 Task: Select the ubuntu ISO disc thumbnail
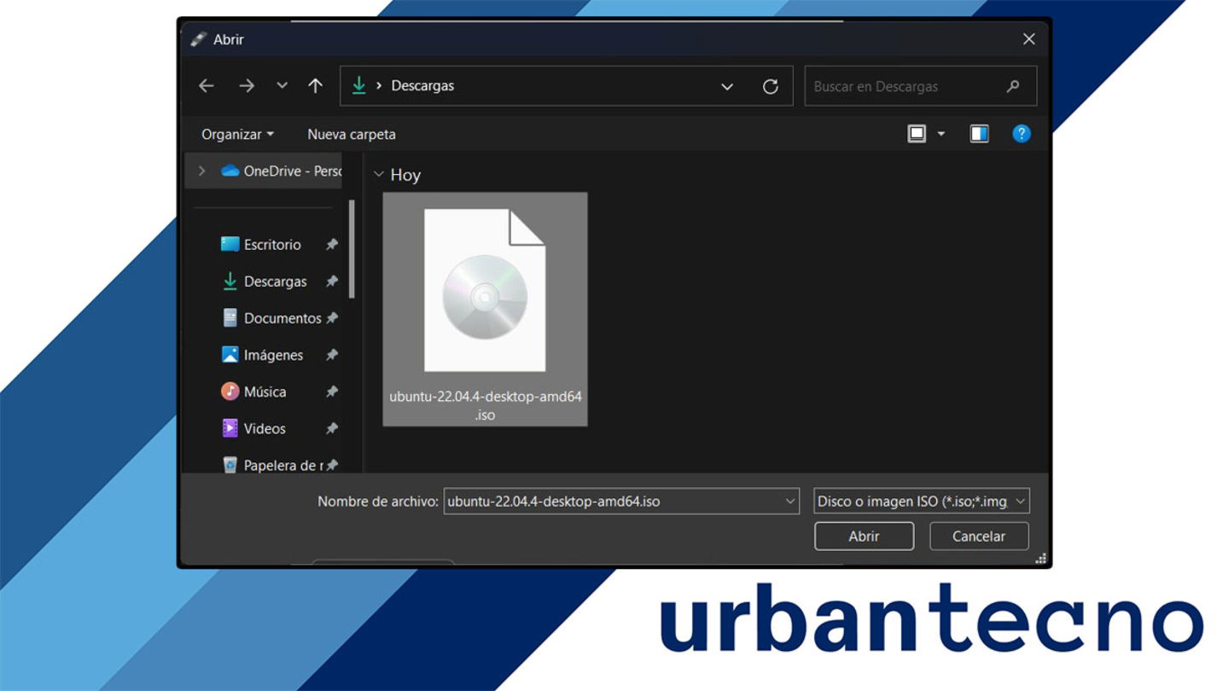click(x=485, y=290)
